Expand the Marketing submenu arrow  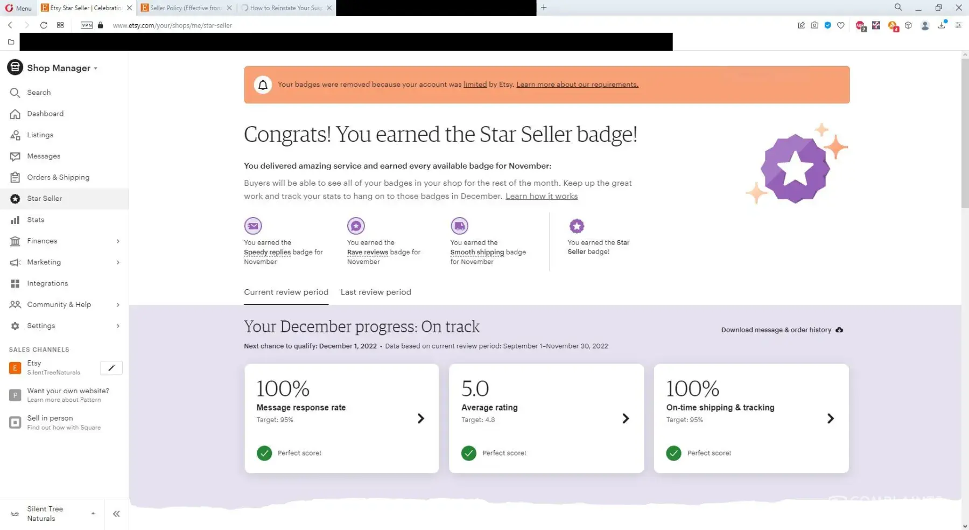click(118, 262)
